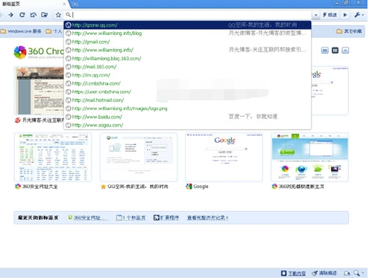Click the magnifier icon in the address bar
This screenshot has width=378, height=278.
[x=68, y=15]
